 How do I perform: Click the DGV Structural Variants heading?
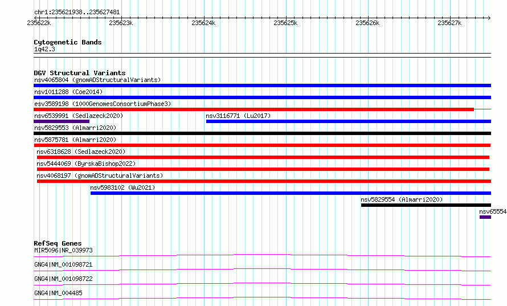click(x=80, y=73)
